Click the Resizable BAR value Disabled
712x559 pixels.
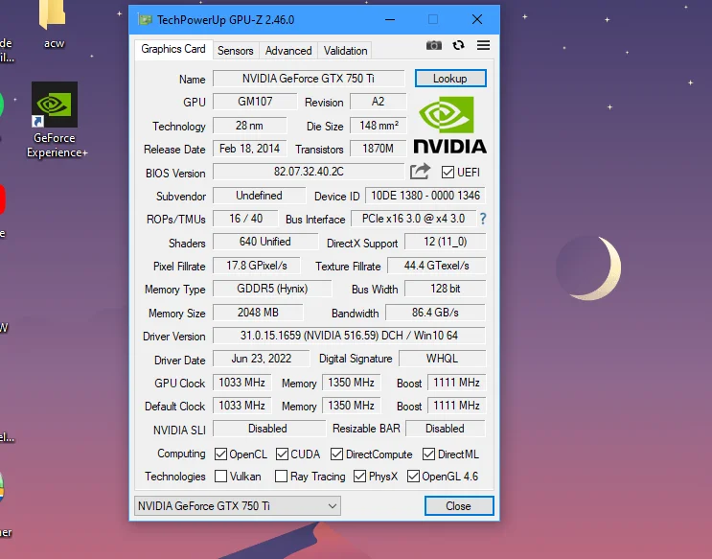(445, 429)
